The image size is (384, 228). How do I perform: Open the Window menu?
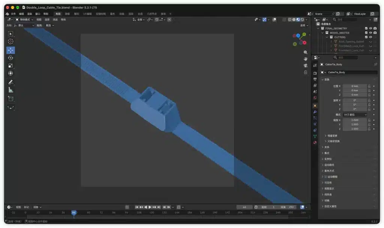coord(38,14)
